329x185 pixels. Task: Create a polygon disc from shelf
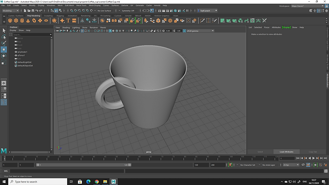46,21
